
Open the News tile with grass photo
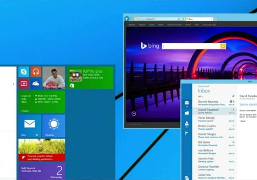42,150
